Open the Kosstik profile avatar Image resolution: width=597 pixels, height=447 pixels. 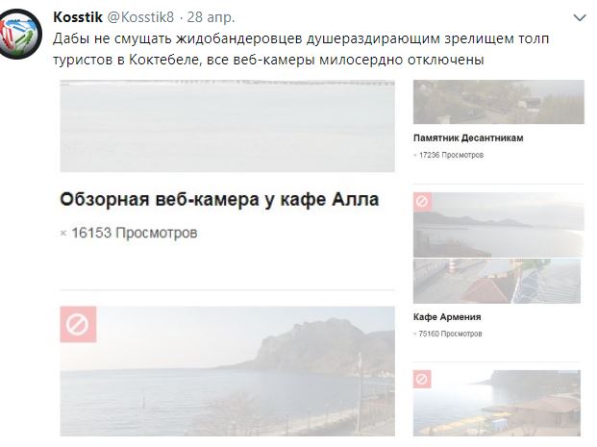click(20, 34)
